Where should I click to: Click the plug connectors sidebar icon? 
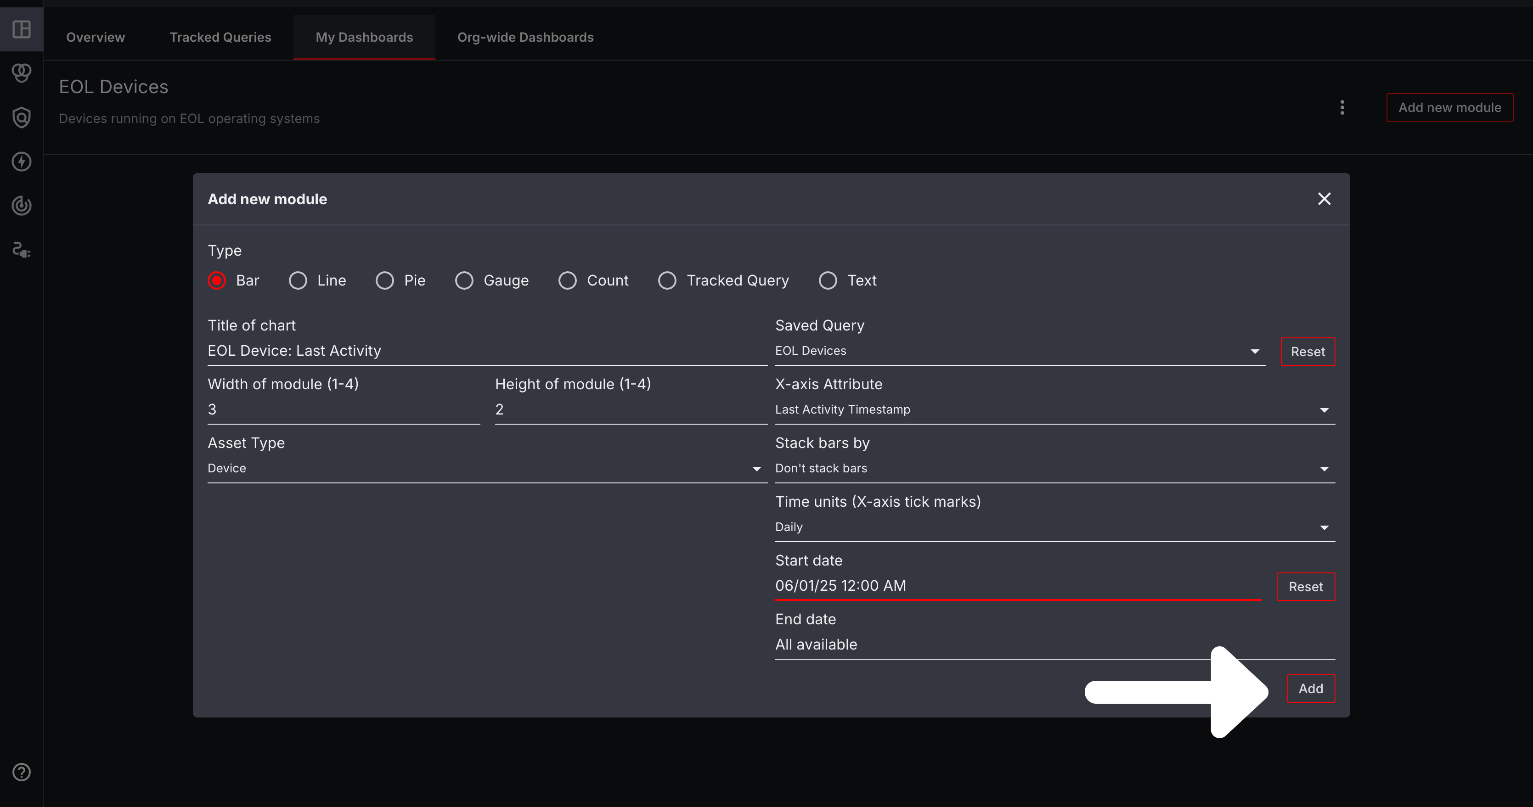22,250
